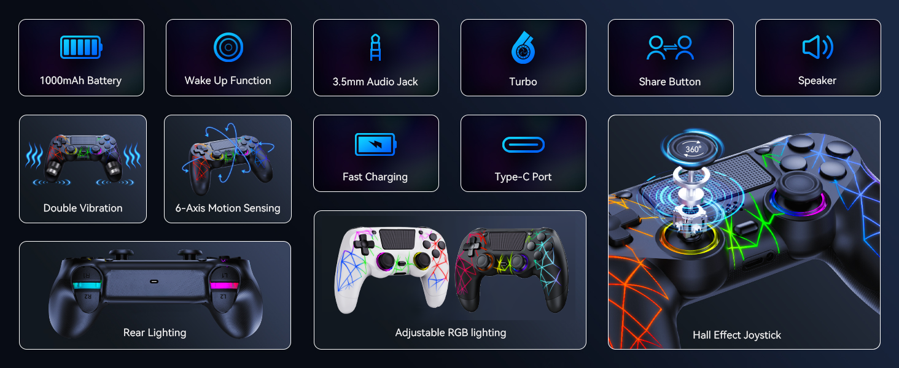Open the Hall Effect Joystick panel
Image resolution: width=899 pixels, height=368 pixels.
pyautogui.click(x=744, y=232)
